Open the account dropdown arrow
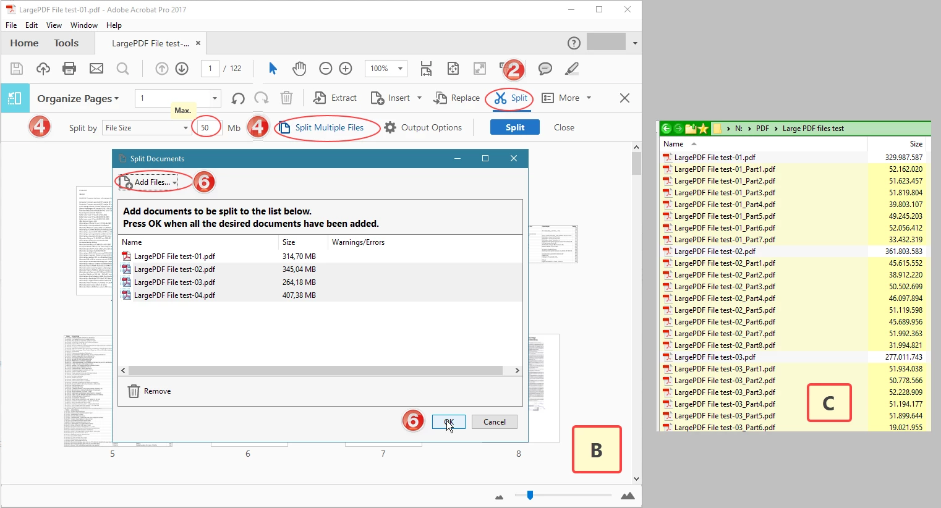 [x=635, y=43]
